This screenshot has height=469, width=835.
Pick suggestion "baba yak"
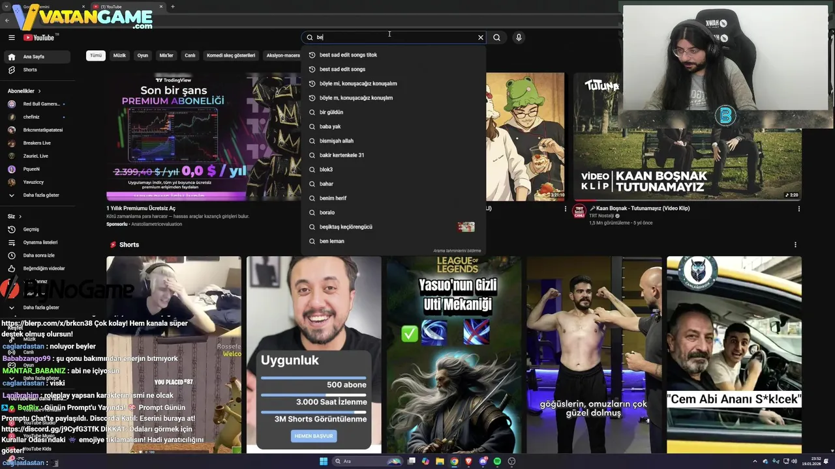coord(393,126)
